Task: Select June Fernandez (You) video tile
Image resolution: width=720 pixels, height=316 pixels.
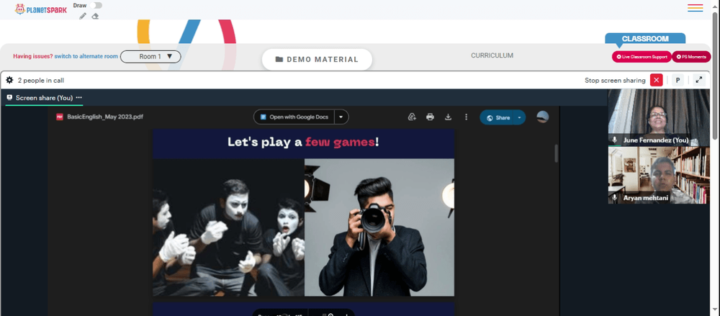Action: 659,117
